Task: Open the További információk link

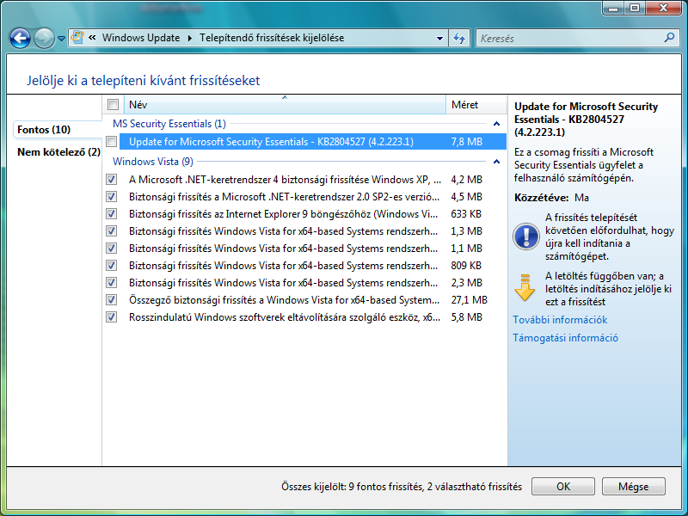Action: click(x=560, y=320)
